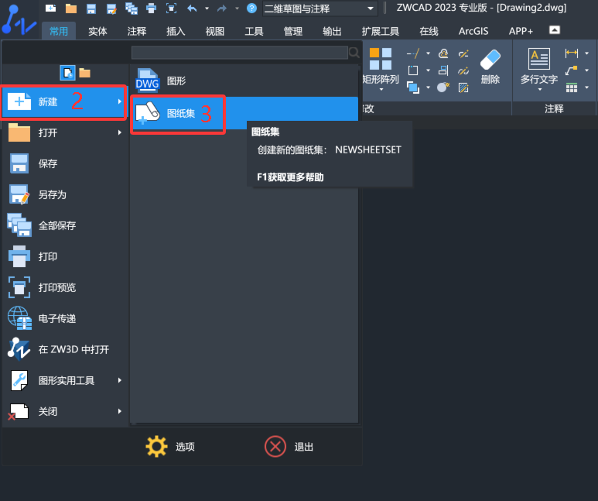Screen dimensions: 598x501
Task: Click 保存 in the application menu
Action: tap(64, 163)
